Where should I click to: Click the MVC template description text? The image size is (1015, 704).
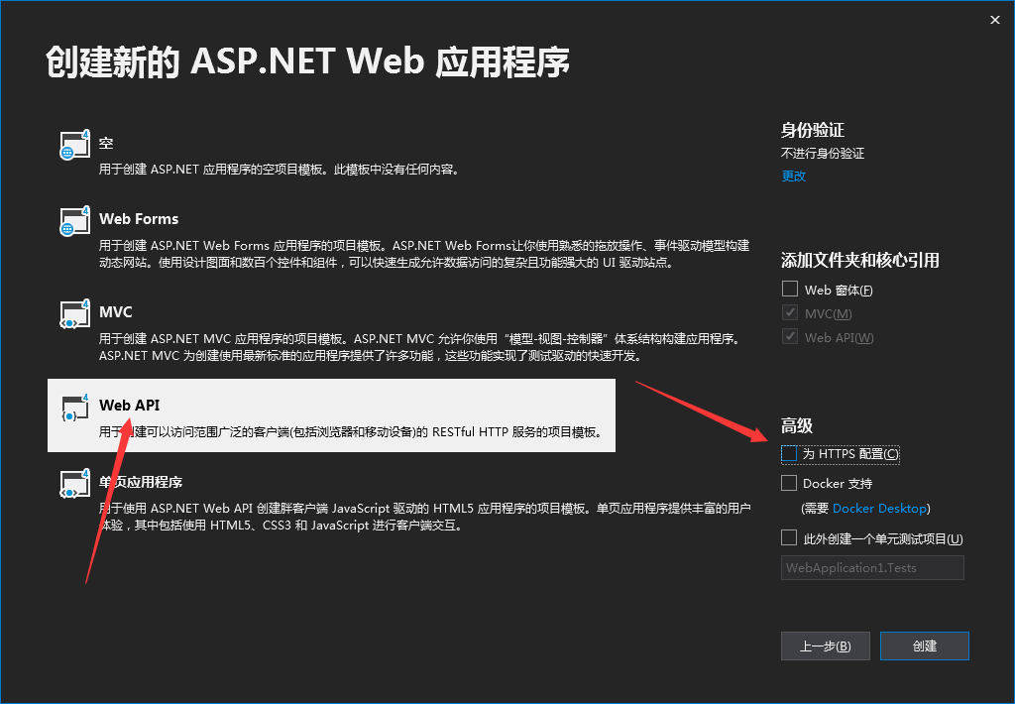420,347
